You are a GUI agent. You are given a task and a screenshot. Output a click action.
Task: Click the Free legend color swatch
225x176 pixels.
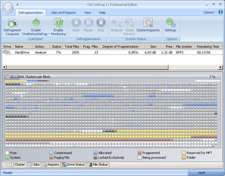tap(7, 153)
